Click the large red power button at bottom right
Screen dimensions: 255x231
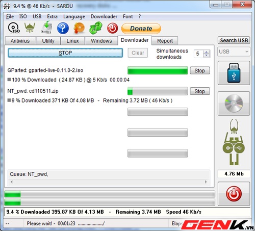point(234,194)
